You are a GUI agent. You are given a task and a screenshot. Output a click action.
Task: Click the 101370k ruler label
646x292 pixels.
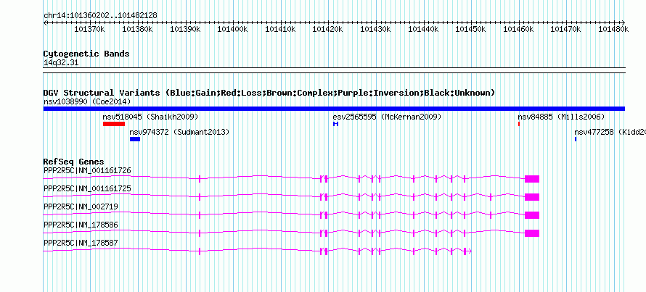90,29
